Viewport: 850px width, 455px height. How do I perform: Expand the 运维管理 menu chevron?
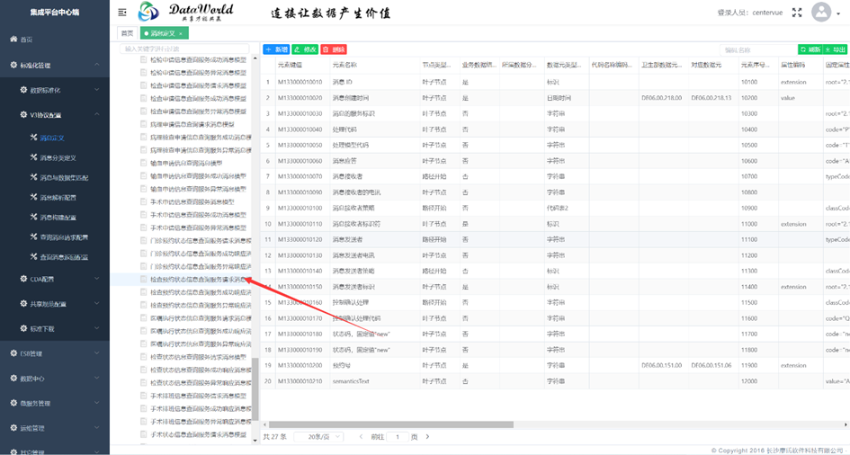[x=97, y=428]
